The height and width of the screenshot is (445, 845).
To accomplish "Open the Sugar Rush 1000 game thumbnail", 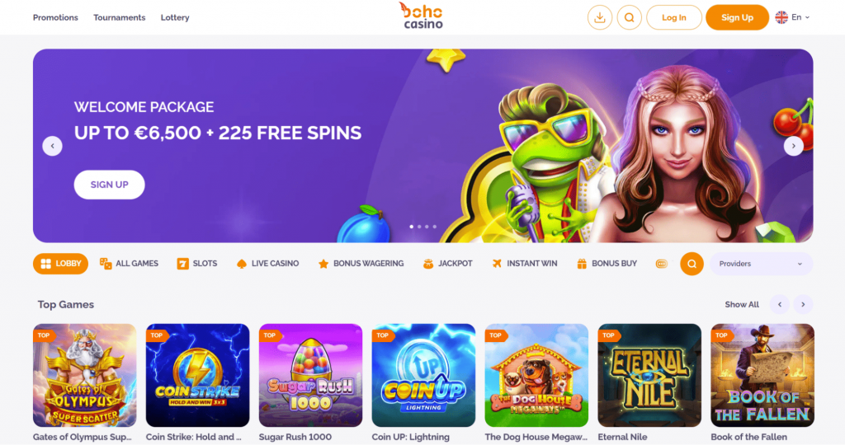I will 310,375.
